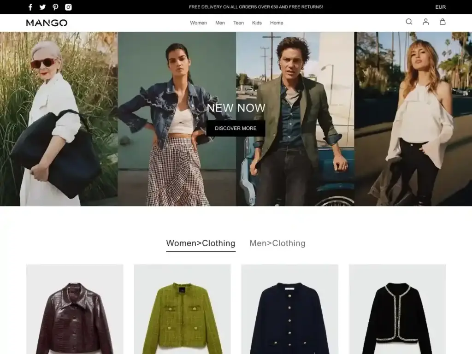Screen dimensions: 472x354
Task: Click the Mango logo
Action: click(47, 22)
